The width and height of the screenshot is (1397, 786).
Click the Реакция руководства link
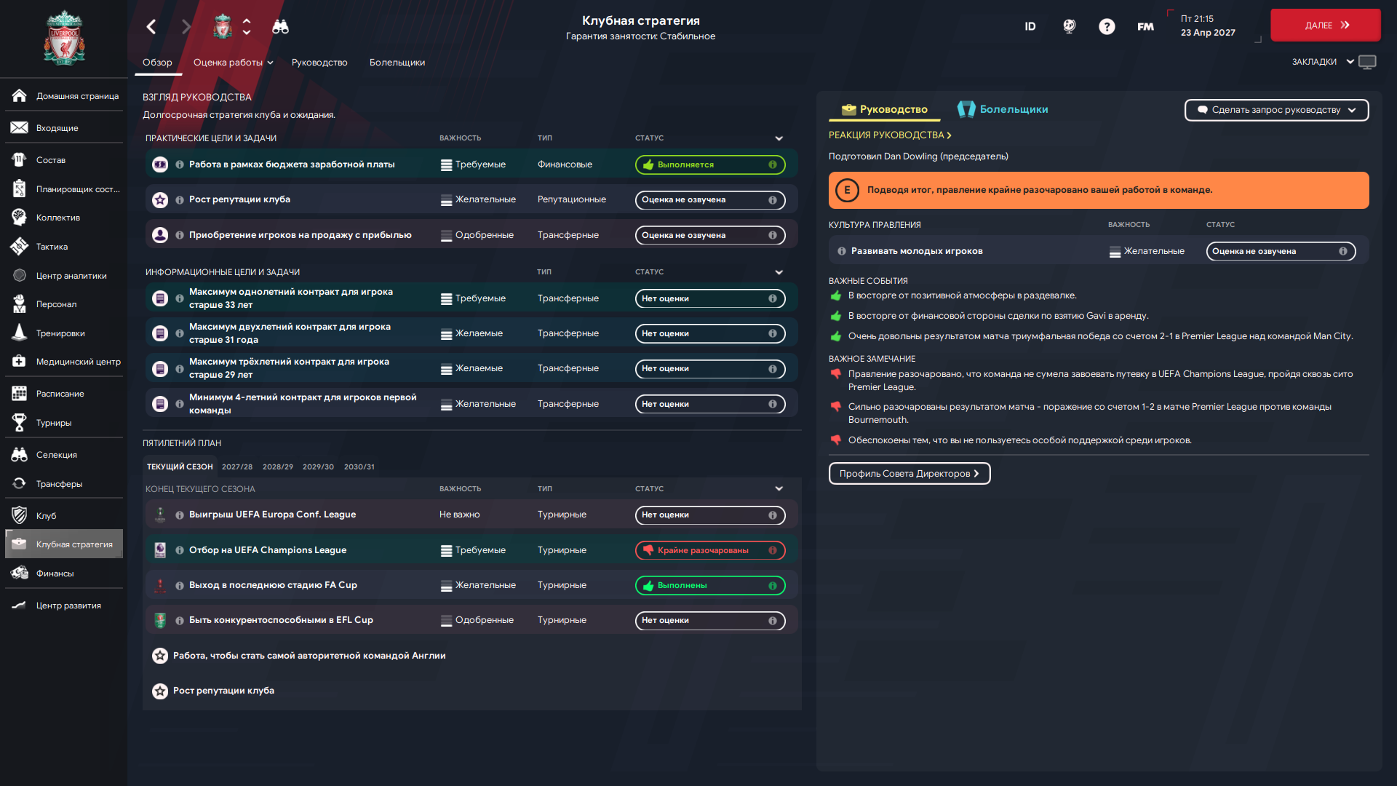click(x=889, y=135)
